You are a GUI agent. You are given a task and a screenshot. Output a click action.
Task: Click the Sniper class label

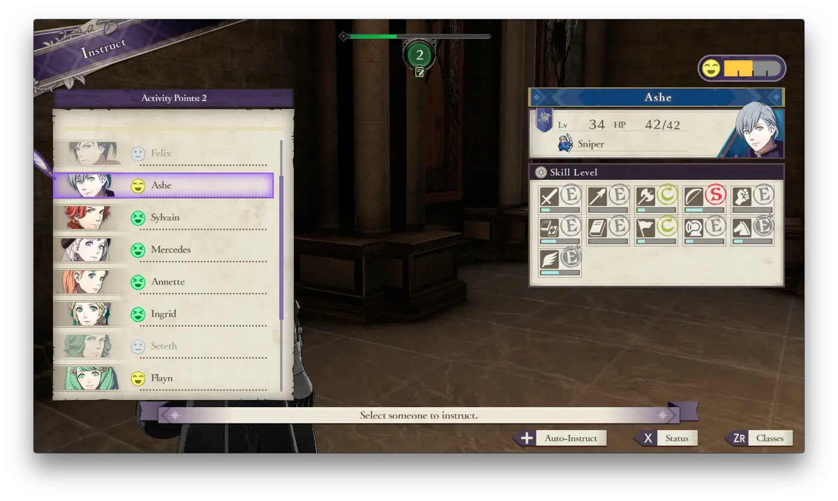tap(591, 144)
